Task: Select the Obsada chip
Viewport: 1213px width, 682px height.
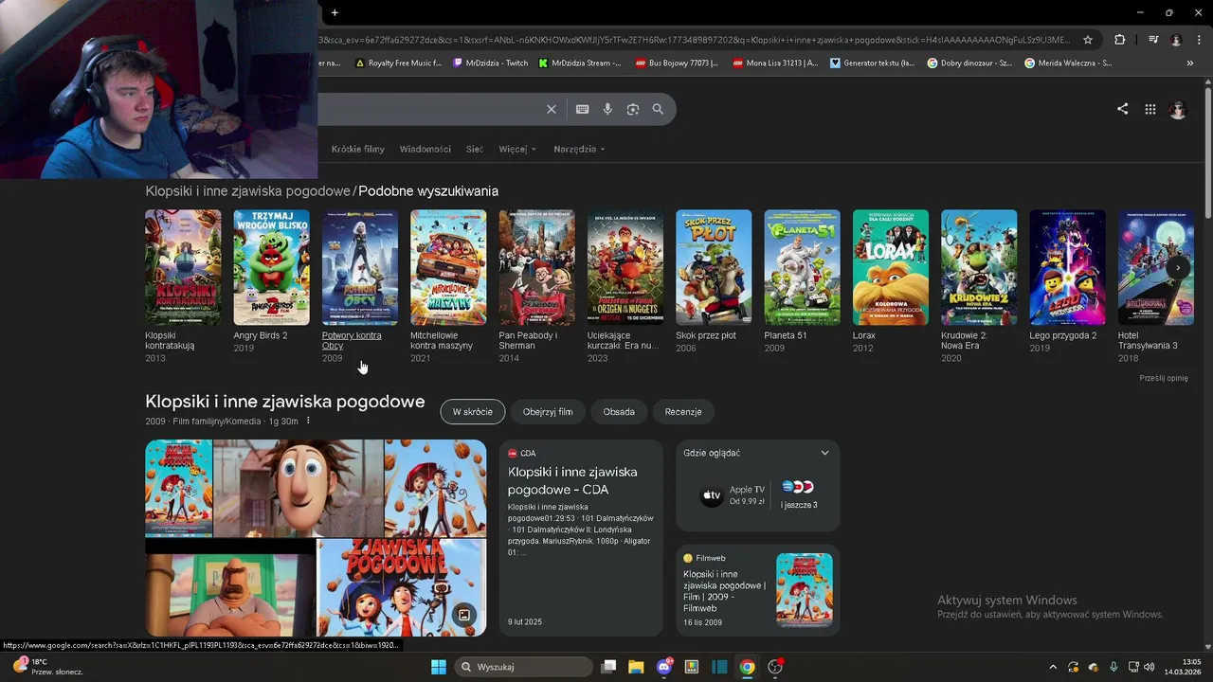Action: (619, 412)
